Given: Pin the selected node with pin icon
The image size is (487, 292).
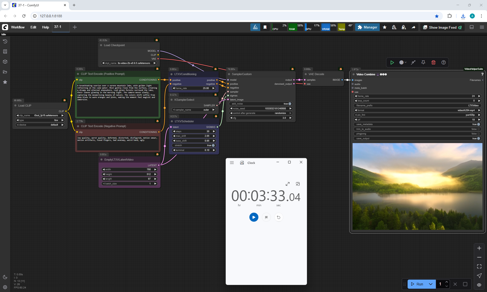Looking at the screenshot, I should [x=423, y=62].
